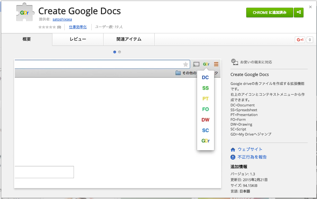Click the five-star rating display
The image size is (317, 199).
47,27
